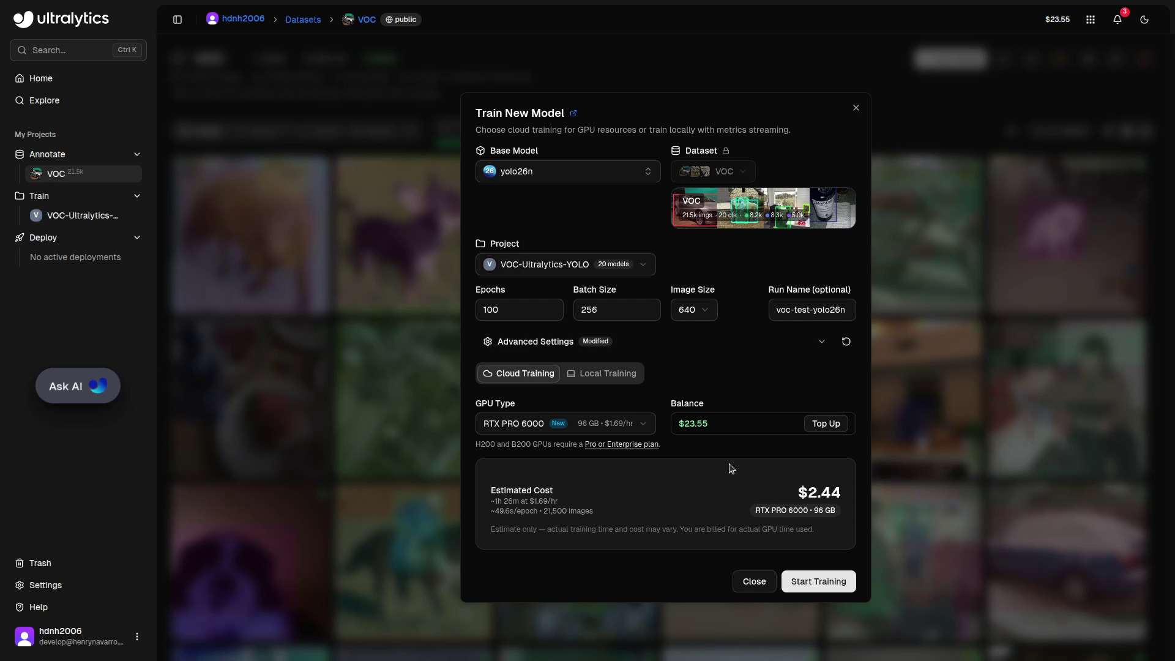Open Pro or Enterprise plan link
The image size is (1175, 661).
[x=621, y=444]
